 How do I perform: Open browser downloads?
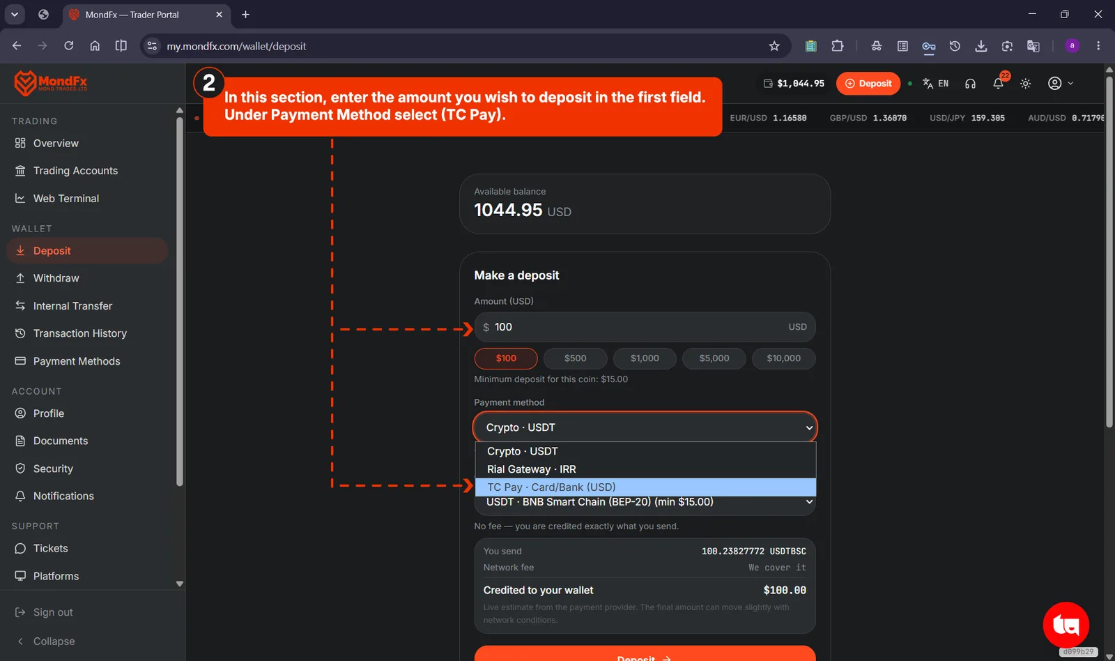981,46
